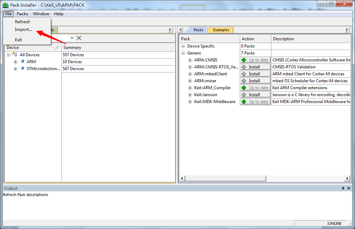Viewport: 355px width, 229px height.
Task: Expand the Keil::ARM_Compiler pack node
Action: 190,88
